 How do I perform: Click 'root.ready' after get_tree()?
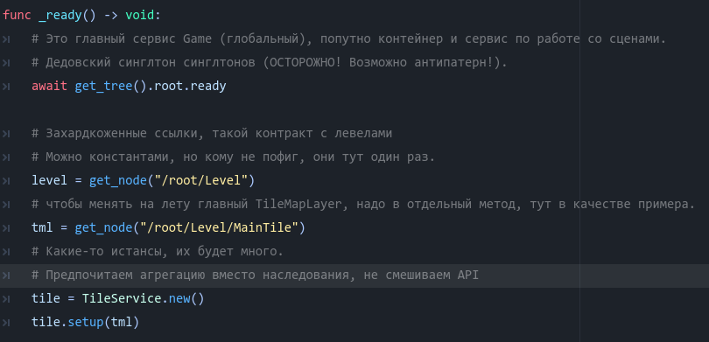tap(190, 87)
